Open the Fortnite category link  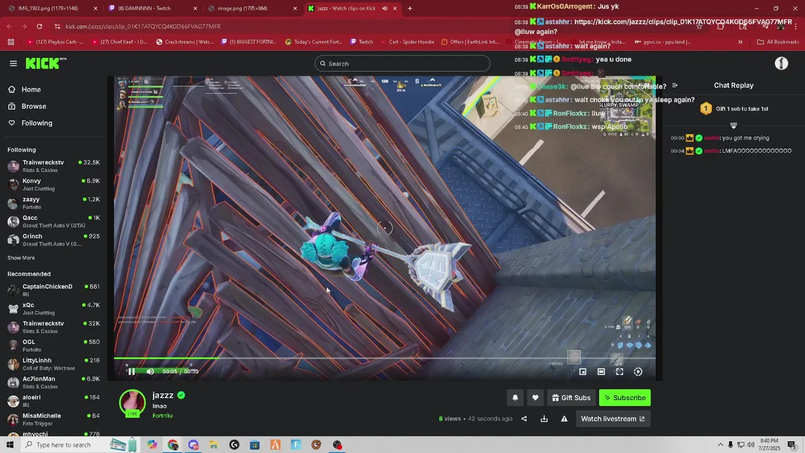(x=162, y=416)
